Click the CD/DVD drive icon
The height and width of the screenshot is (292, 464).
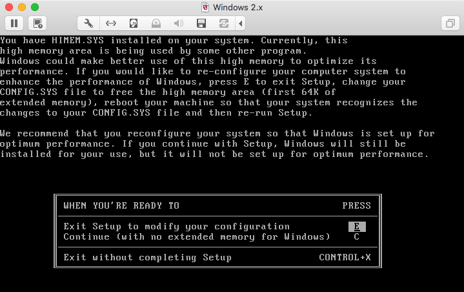point(156,23)
